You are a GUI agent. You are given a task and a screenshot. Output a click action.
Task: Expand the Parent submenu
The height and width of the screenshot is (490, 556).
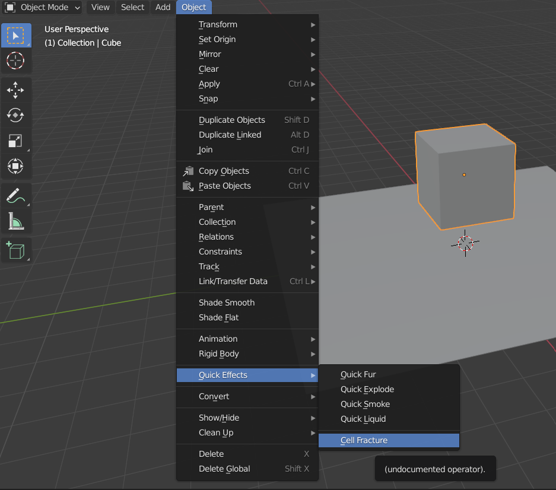pos(247,208)
